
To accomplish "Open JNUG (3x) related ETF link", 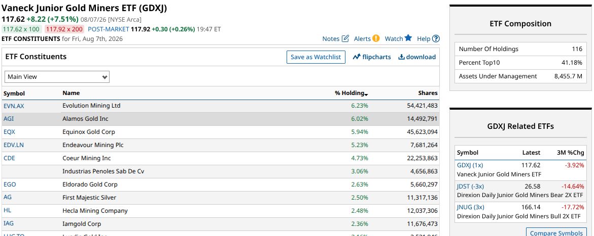I will pos(471,207).
